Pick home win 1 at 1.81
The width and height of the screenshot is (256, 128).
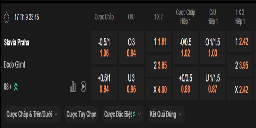click(158, 42)
